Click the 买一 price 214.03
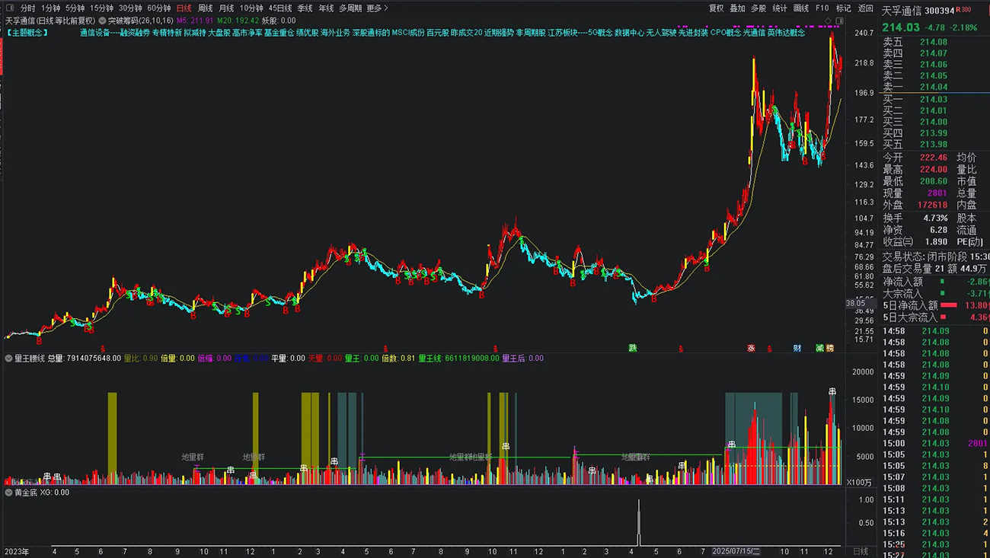Image resolution: width=990 pixels, height=558 pixels. point(934,100)
